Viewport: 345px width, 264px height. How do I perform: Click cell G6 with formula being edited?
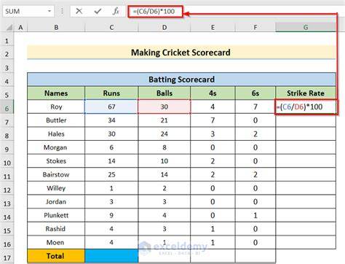pyautogui.click(x=306, y=106)
